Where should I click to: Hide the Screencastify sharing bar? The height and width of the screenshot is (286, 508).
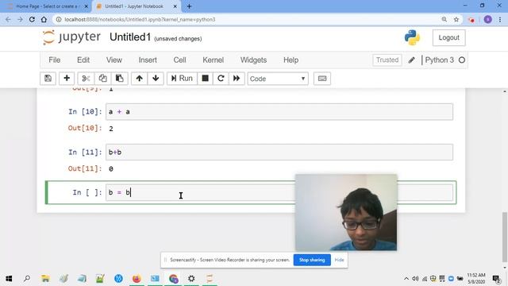tap(339, 260)
